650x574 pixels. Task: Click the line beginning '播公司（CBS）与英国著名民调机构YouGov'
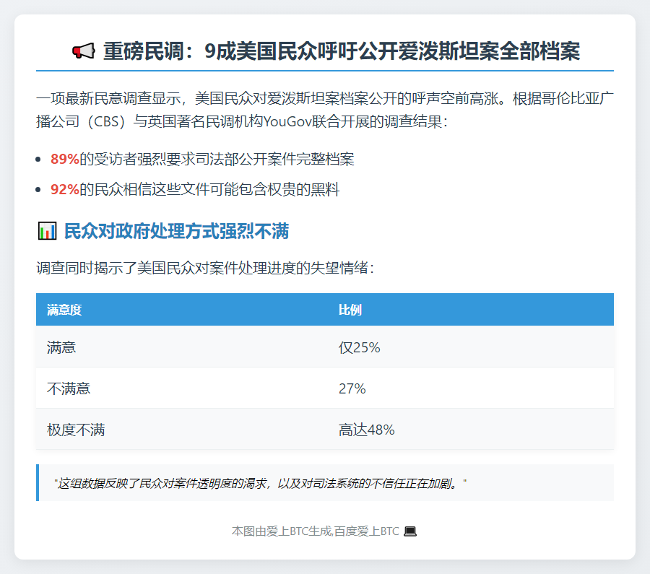click(242, 121)
